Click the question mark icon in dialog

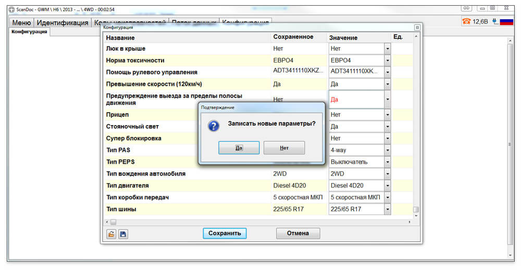click(214, 126)
